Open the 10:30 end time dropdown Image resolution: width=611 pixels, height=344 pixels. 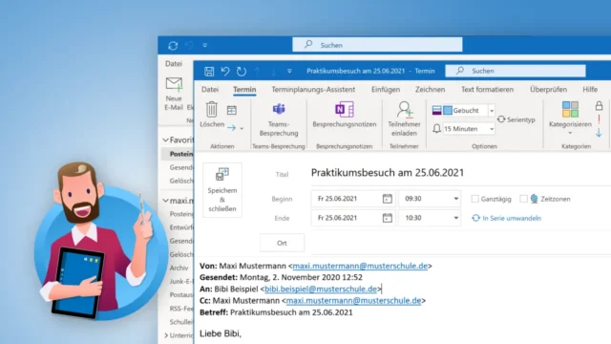[x=455, y=218]
